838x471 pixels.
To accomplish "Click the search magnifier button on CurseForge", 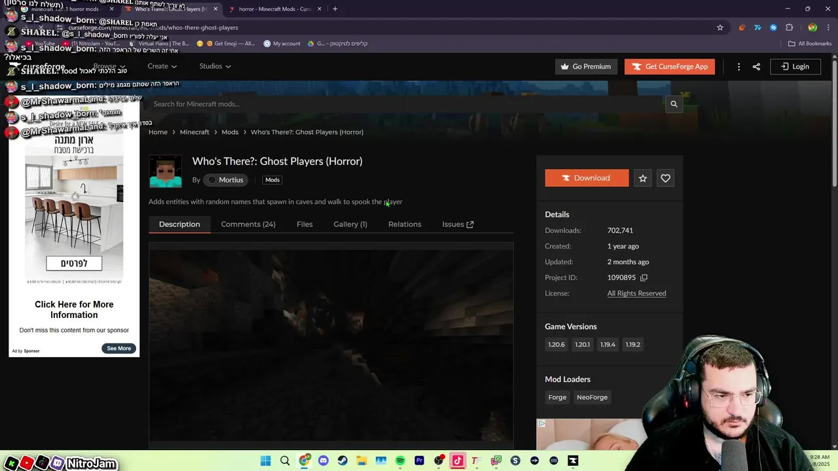I will [674, 104].
